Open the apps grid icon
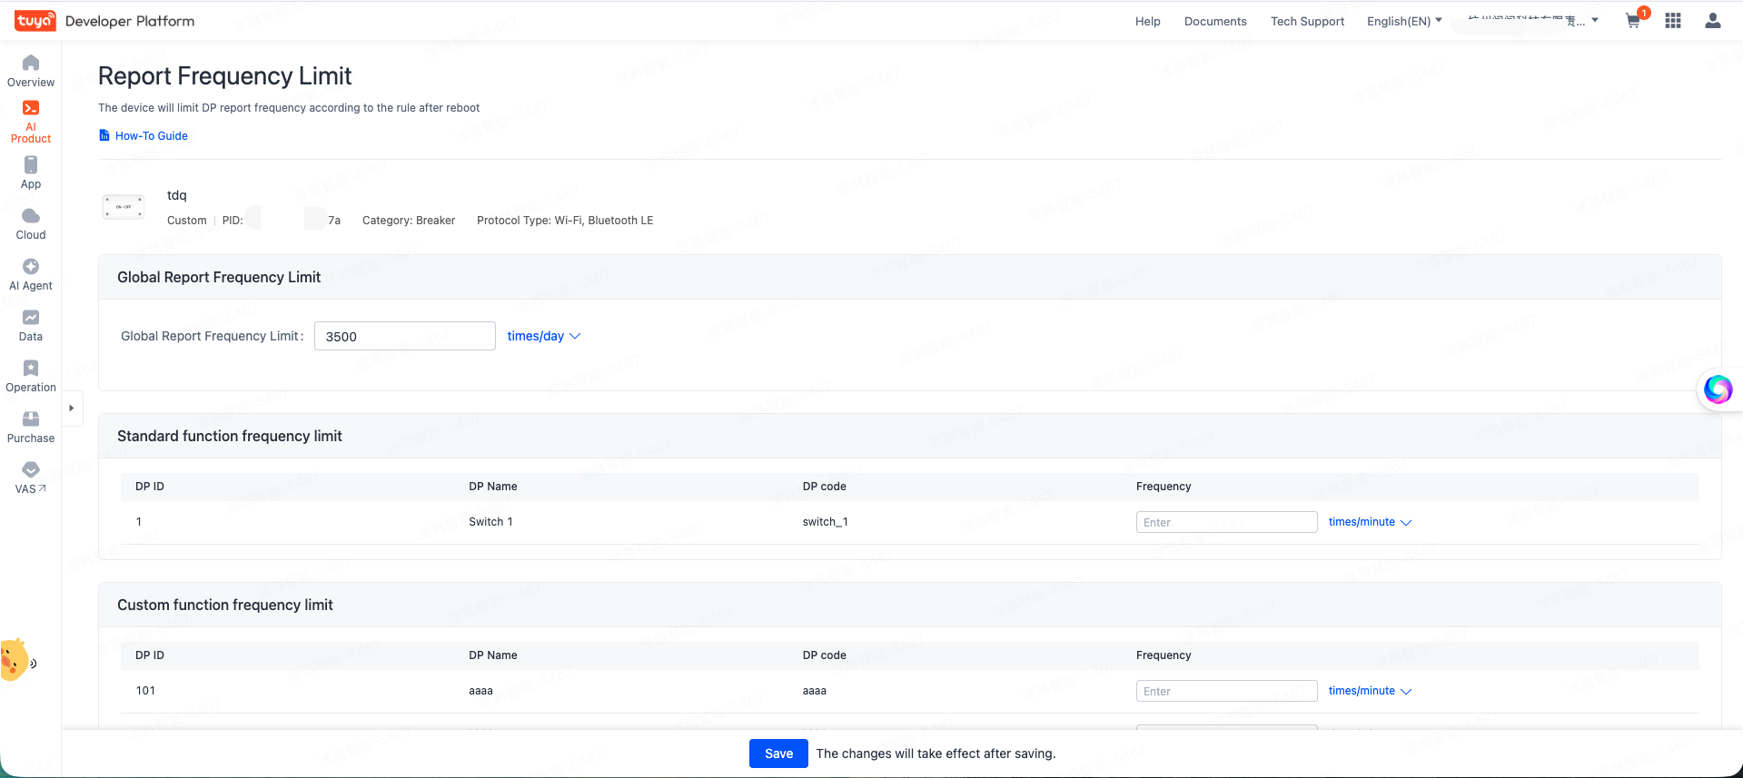 click(1673, 21)
